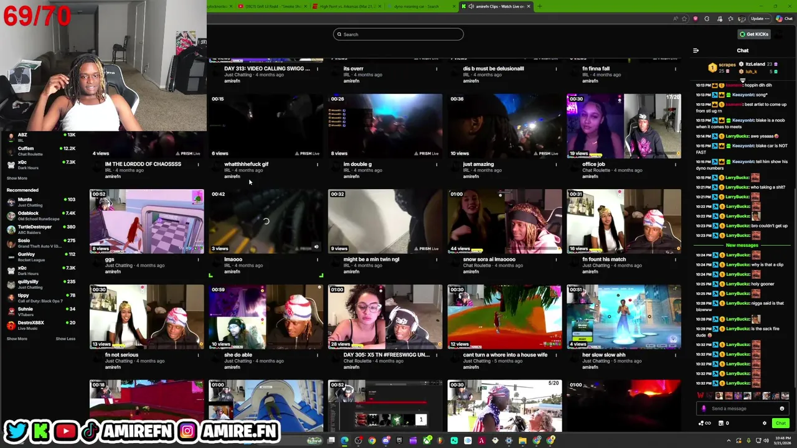Play the 'might be a min twin ngl' clip

(385, 221)
